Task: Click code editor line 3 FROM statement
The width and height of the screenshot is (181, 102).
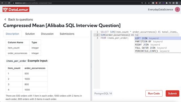Action: click(x=115, y=38)
